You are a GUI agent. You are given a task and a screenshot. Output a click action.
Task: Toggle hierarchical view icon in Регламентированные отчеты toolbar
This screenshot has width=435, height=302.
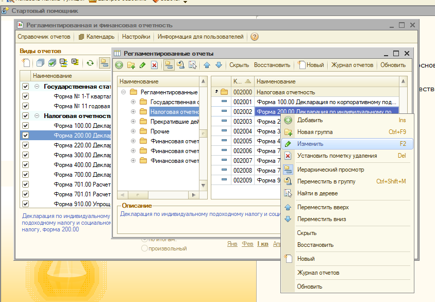click(169, 65)
